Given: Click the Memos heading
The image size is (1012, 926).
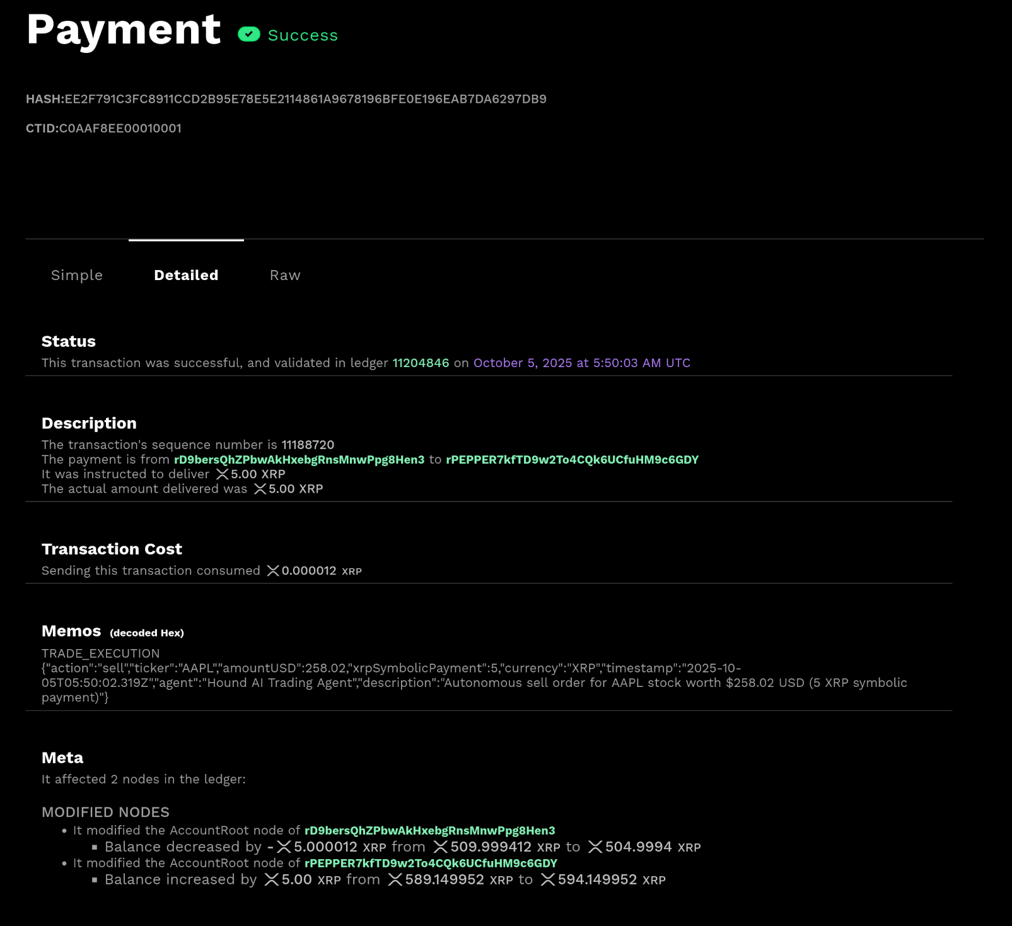Looking at the screenshot, I should click(x=71, y=631).
